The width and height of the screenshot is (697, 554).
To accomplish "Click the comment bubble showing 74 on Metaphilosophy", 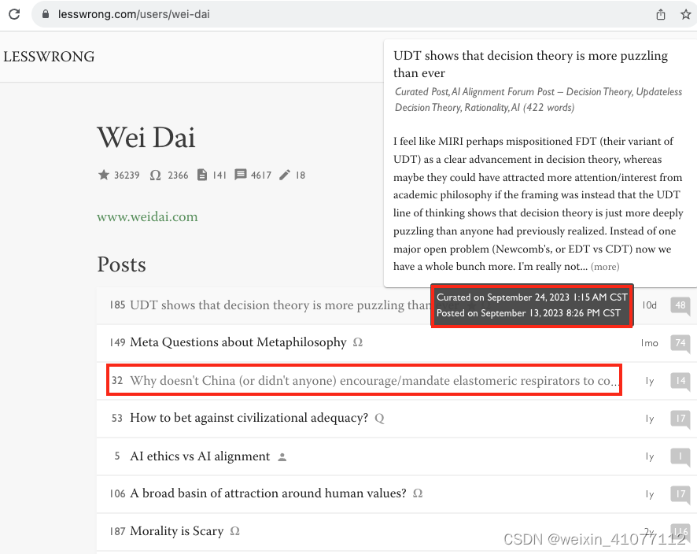I will point(679,343).
